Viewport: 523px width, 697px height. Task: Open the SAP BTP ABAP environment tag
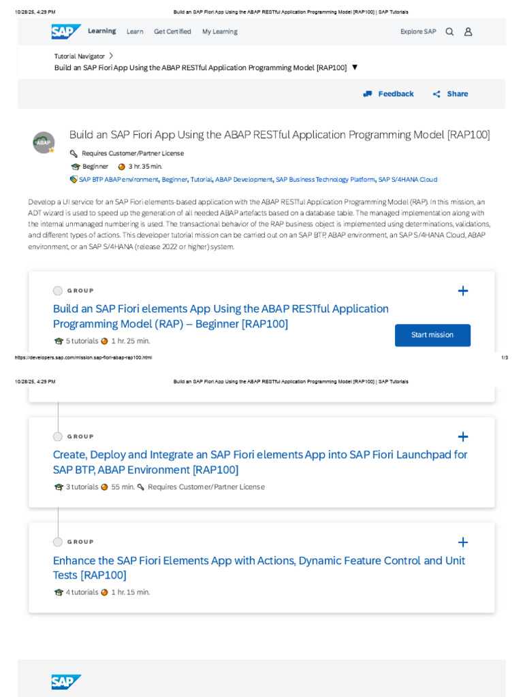(x=118, y=180)
